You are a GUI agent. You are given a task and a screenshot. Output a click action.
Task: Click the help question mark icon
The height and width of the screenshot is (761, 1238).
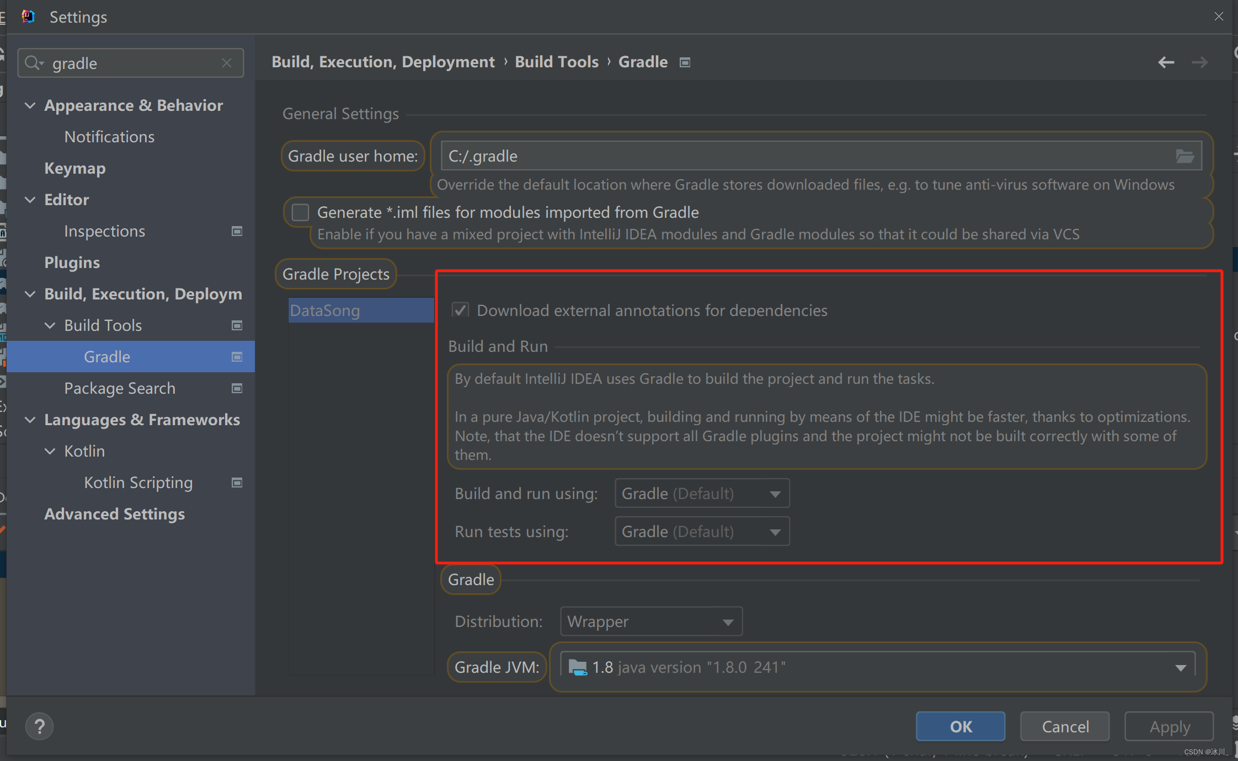pyautogui.click(x=40, y=726)
